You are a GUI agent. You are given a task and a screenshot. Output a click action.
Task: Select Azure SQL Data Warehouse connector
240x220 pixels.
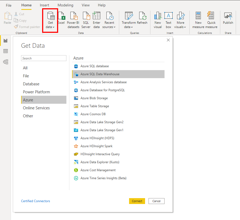tap(118, 74)
